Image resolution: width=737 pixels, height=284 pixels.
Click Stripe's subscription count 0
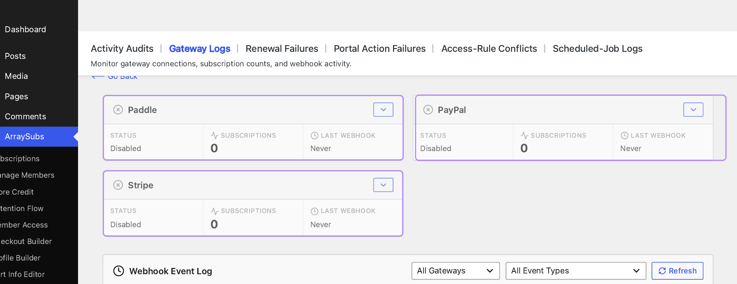(x=214, y=224)
